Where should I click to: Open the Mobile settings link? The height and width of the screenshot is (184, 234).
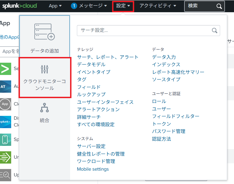(x=93, y=169)
